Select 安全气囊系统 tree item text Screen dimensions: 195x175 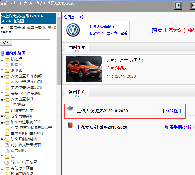pos(22,116)
